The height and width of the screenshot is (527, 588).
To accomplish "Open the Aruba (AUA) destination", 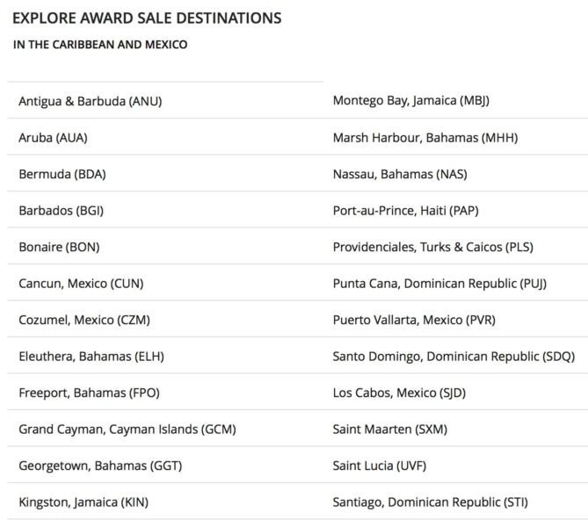I will point(54,138).
